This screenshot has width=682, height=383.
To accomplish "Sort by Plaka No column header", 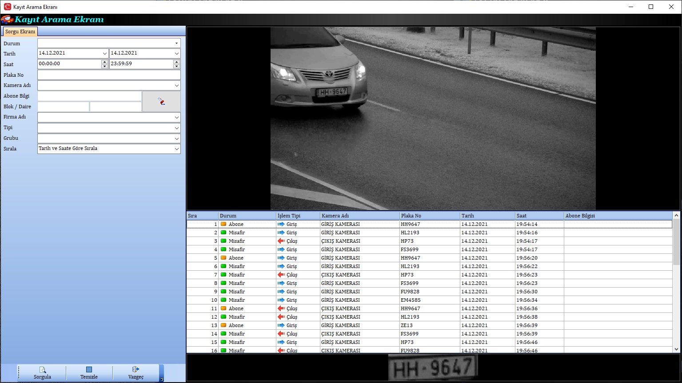I will point(430,216).
